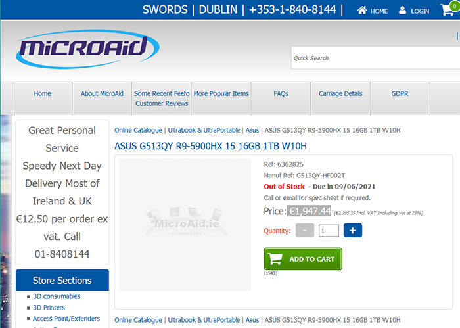Click the MicroAid logo
The width and height of the screenshot is (460, 328).
point(87,49)
